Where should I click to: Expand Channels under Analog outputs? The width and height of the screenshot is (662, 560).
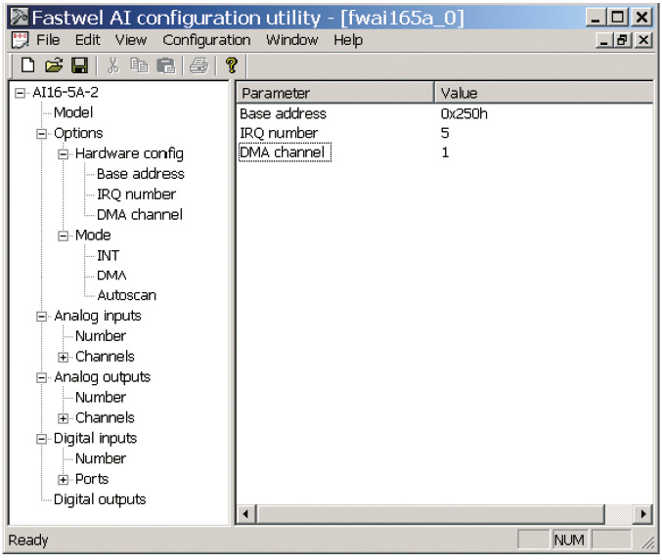[x=63, y=418]
